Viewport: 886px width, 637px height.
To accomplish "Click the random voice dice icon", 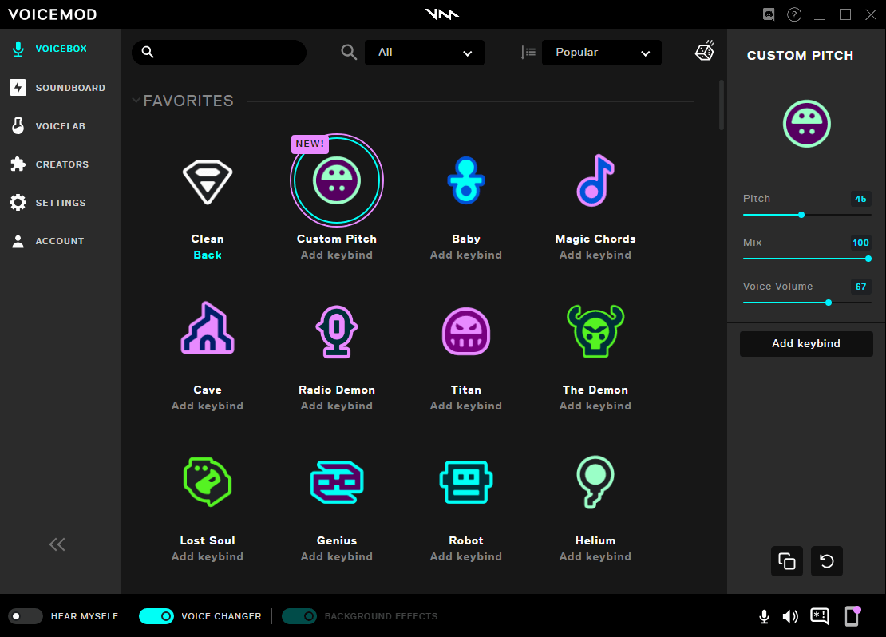I will pyautogui.click(x=704, y=52).
